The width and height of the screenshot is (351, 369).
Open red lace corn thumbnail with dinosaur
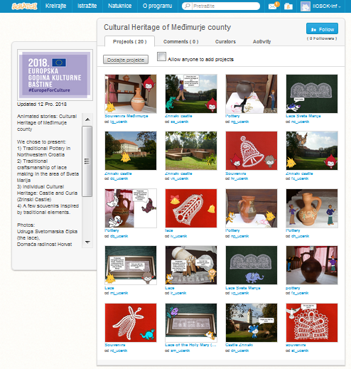click(x=131, y=323)
